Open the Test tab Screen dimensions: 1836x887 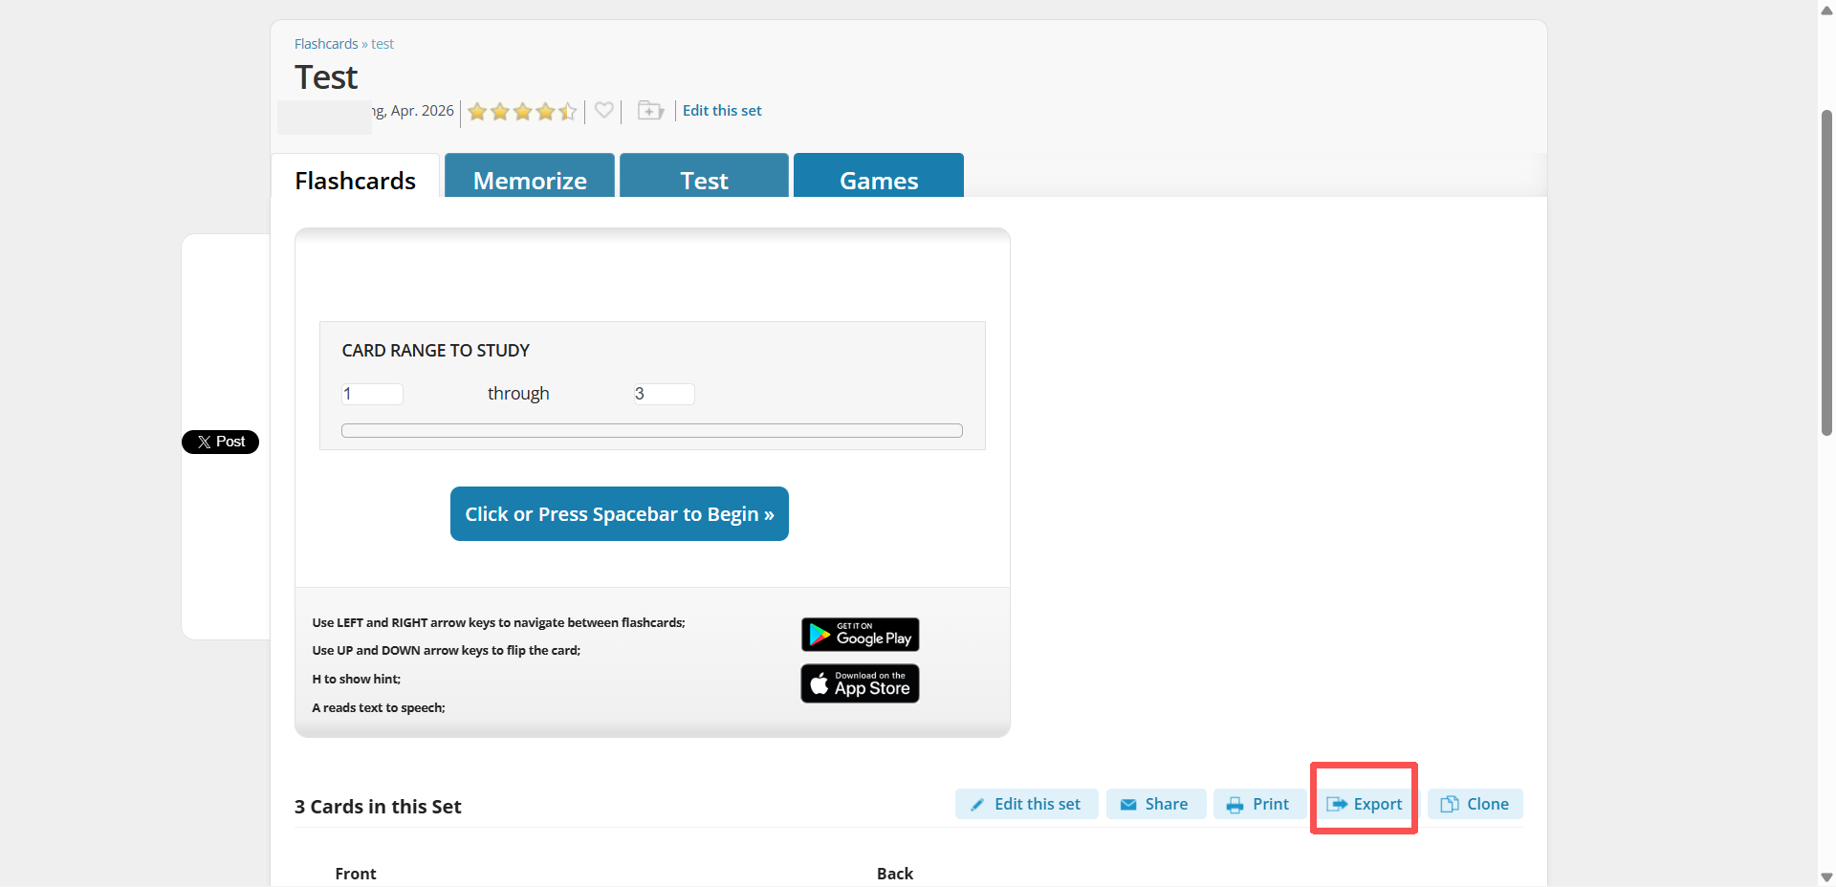pyautogui.click(x=704, y=176)
